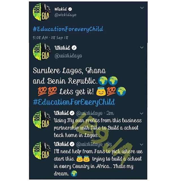Open the Wizkid avatar on the first tweet
Image resolution: width=181 pixels, height=181 pixels.
pos(42,12)
